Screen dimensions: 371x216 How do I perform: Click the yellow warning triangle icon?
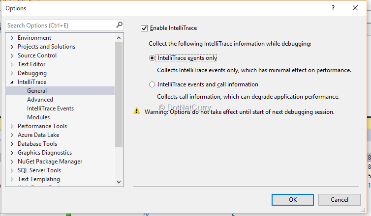[137, 111]
